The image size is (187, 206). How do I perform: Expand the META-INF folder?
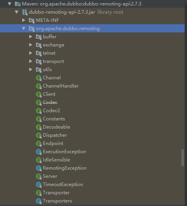24,20
